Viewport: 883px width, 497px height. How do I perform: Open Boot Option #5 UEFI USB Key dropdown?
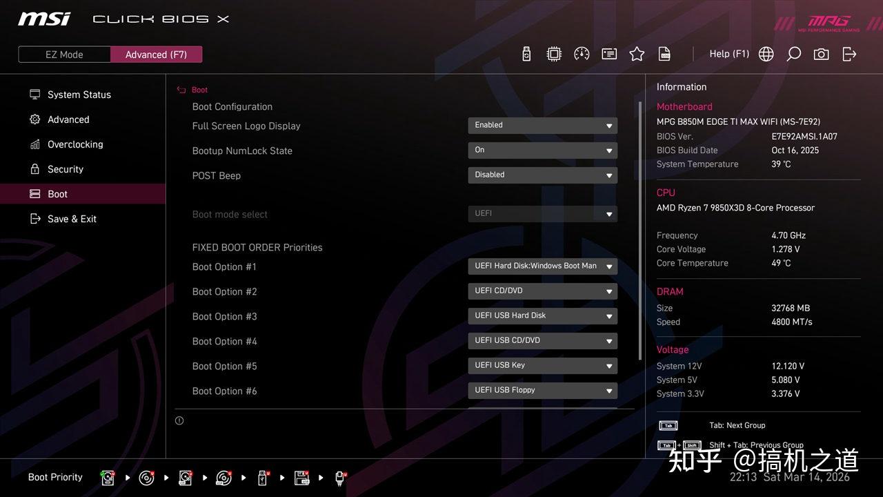tap(542, 366)
